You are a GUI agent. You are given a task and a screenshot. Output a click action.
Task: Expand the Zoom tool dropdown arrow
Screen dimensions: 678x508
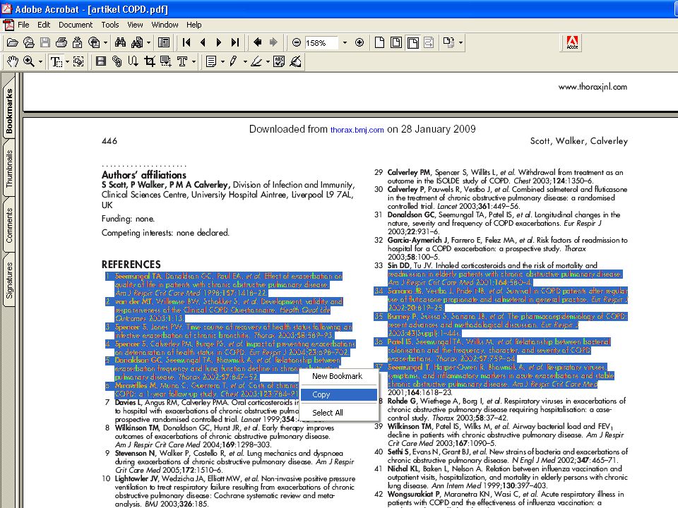(40, 62)
